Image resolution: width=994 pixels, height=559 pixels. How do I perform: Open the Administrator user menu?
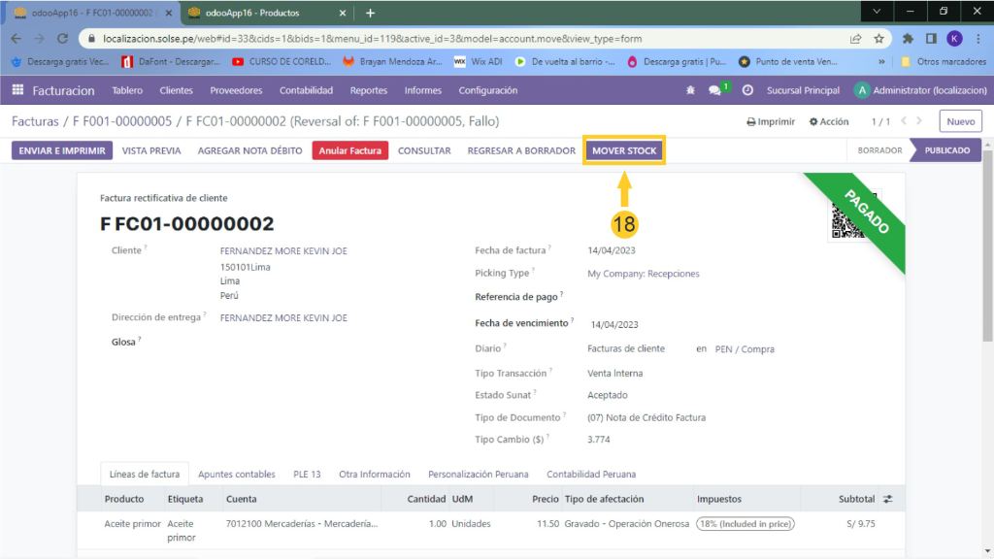pyautogui.click(x=919, y=90)
